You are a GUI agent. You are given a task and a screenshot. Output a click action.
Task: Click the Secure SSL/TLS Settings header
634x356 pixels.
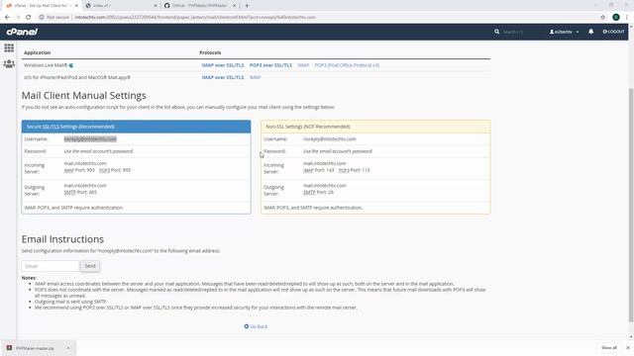(x=136, y=127)
